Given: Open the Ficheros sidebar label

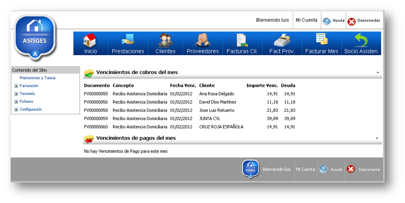Looking at the screenshot, I should 26,102.
